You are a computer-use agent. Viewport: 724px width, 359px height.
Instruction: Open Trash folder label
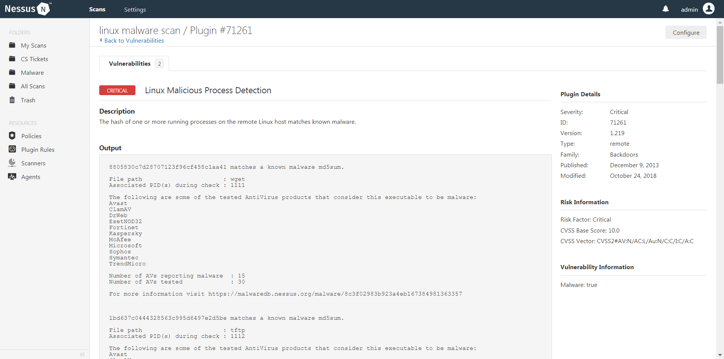(x=28, y=100)
